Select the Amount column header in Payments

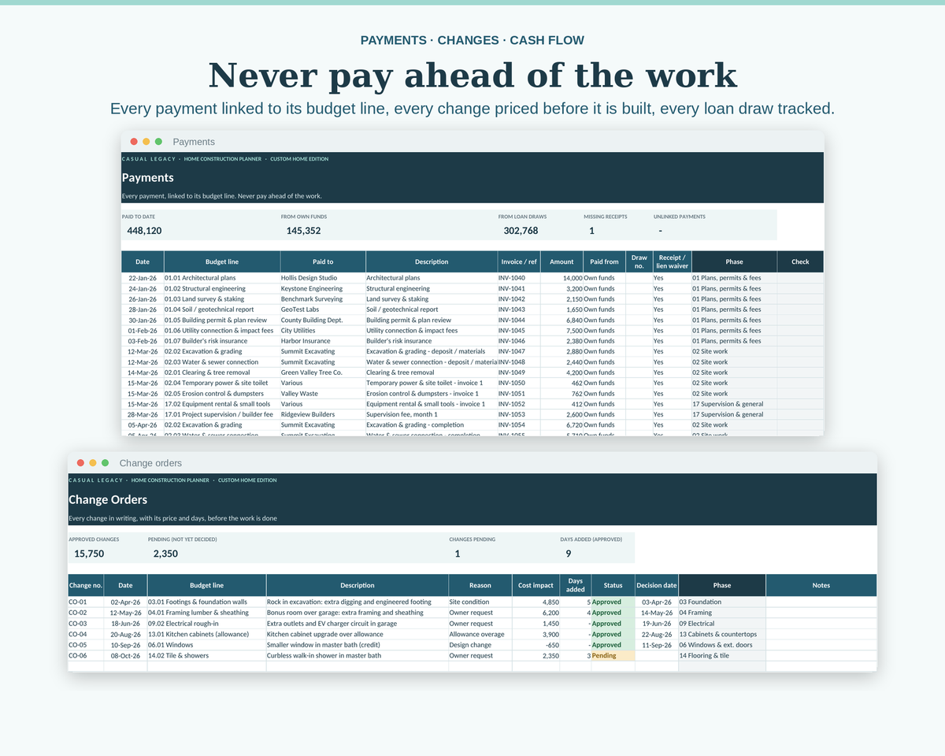(x=561, y=261)
